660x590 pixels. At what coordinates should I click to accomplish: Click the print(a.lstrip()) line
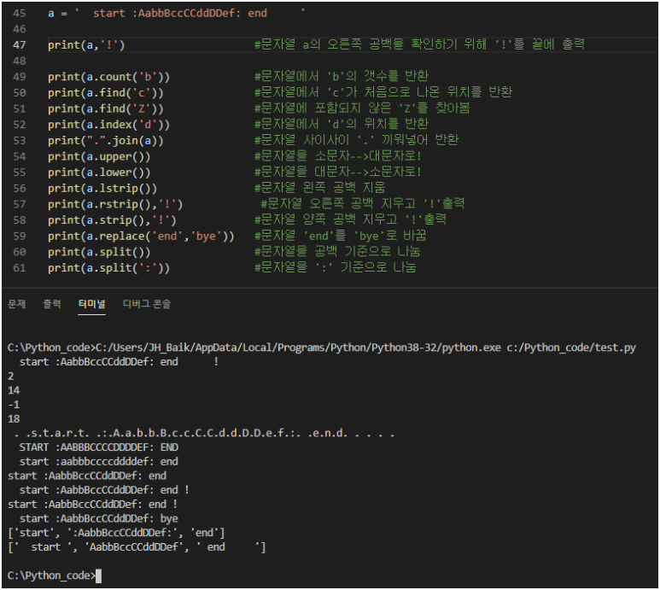point(102,189)
